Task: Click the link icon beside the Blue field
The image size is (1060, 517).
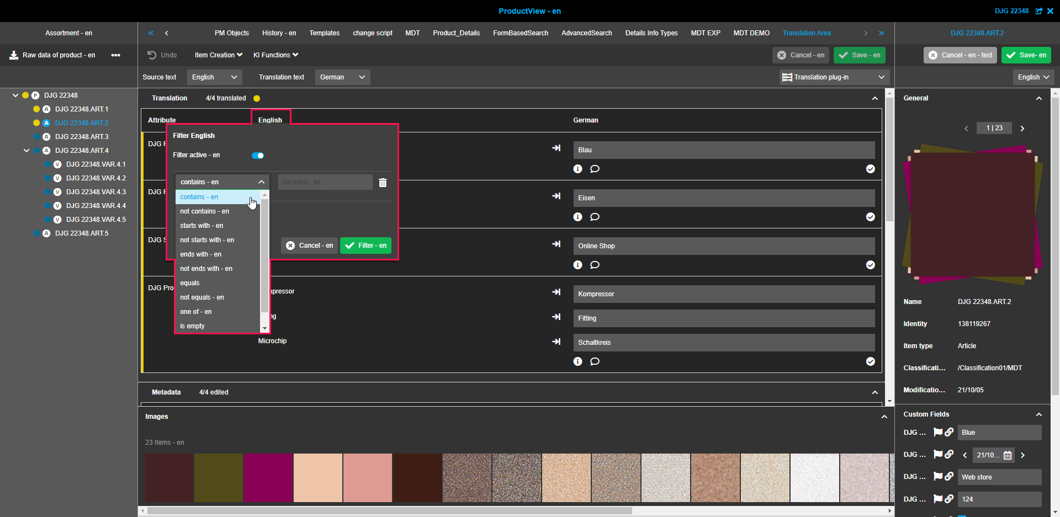Action: [949, 433]
